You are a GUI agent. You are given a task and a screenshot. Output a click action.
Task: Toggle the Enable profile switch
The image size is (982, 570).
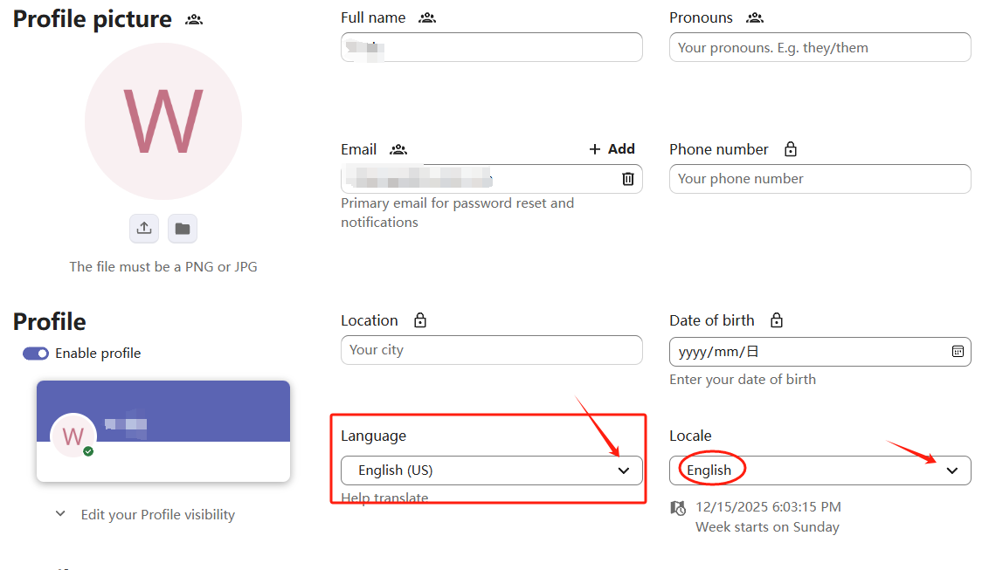click(36, 354)
